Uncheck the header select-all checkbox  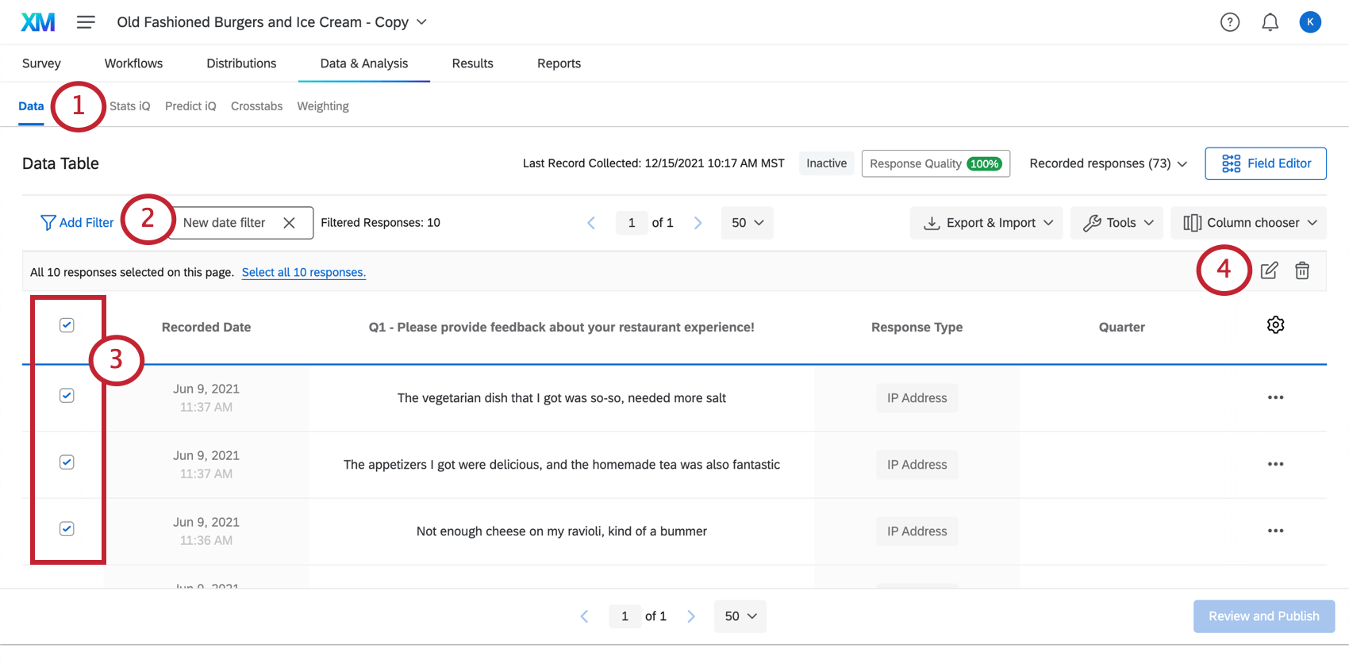(67, 325)
